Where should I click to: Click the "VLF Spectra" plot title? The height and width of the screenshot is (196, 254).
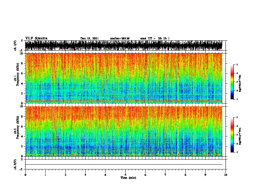click(x=36, y=38)
